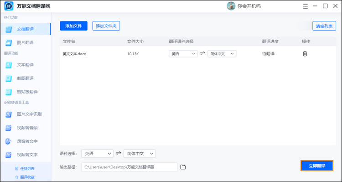Select the 文档翻译 sidebar icon
This screenshot has height=182, width=342.
pos(9,29)
